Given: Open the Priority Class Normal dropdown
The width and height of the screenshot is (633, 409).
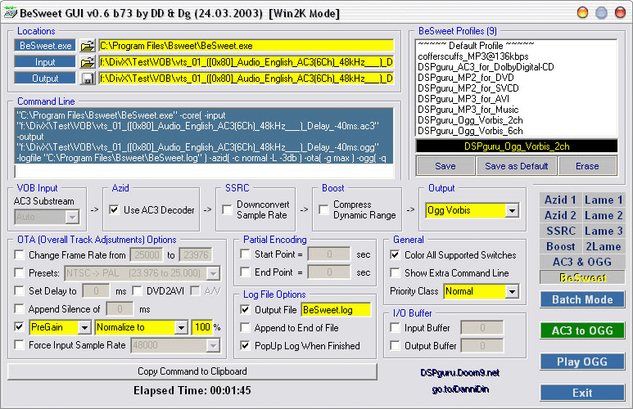Looking at the screenshot, I should [x=512, y=291].
